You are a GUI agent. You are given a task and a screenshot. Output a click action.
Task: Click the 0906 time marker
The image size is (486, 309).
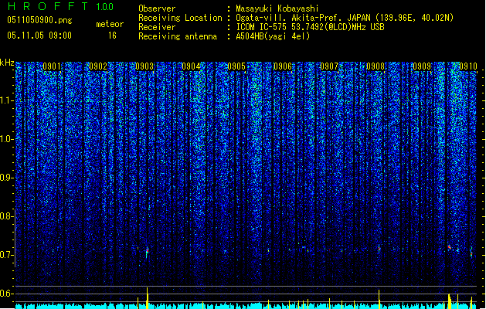coord(283,66)
